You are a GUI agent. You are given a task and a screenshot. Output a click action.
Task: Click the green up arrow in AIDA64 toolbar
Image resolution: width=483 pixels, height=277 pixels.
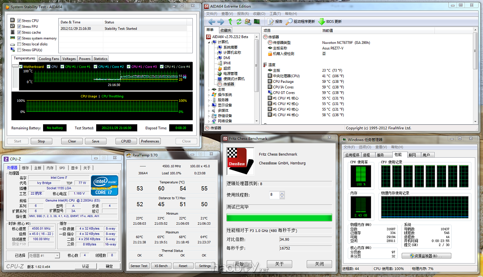[x=230, y=22]
